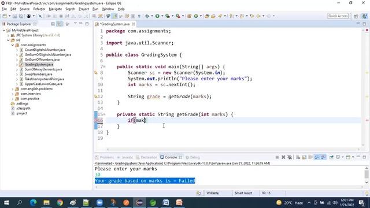Image resolution: width=370 pixels, height=208 pixels.
Task: Toggle Scroll Lock in Console toolbar
Action: pos(305,157)
